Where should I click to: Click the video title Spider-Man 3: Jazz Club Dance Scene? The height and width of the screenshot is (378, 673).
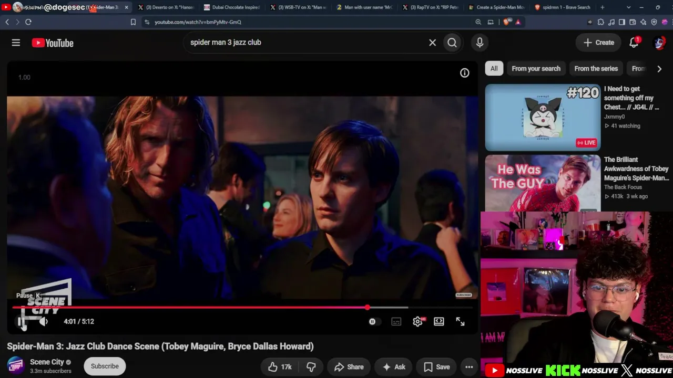(x=160, y=346)
